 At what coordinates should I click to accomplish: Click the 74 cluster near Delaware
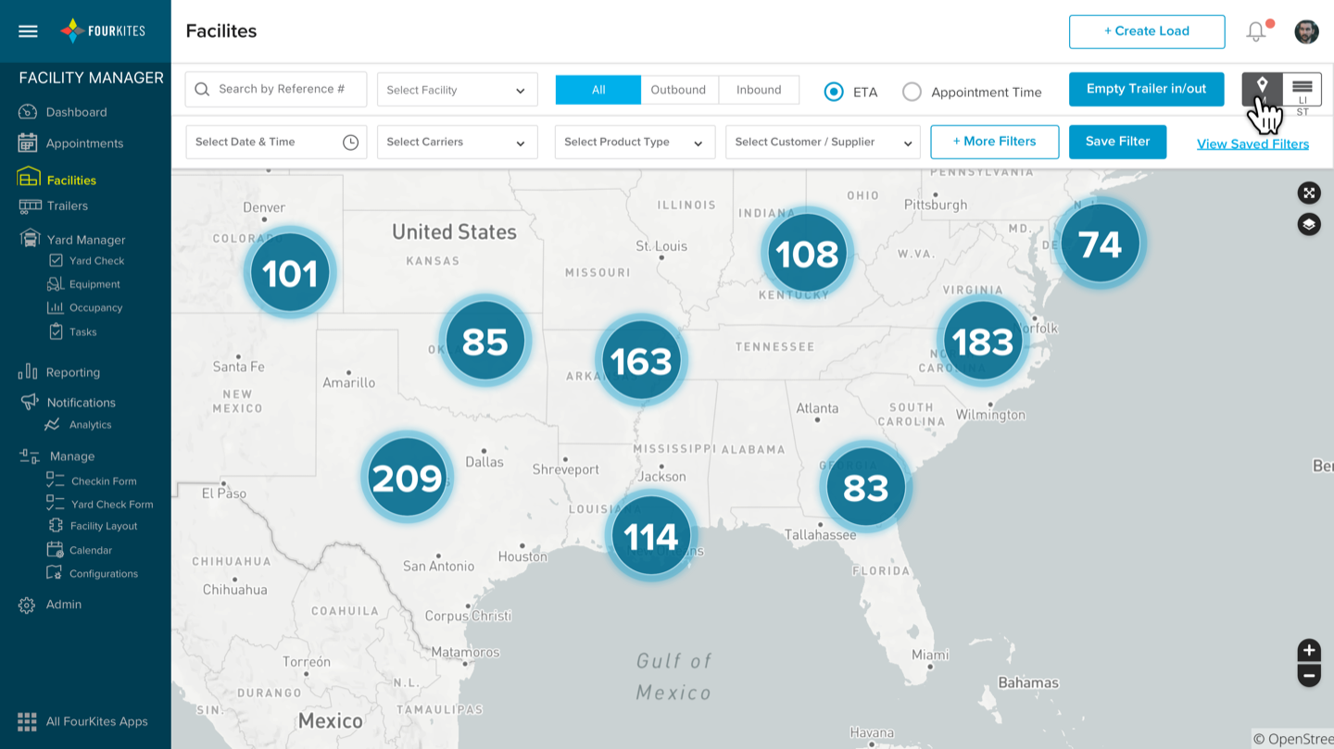(x=1101, y=243)
